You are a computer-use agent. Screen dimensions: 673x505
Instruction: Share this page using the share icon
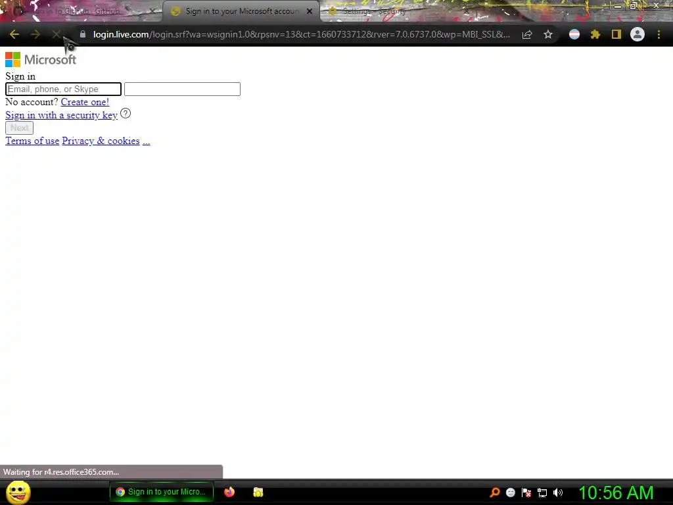coord(527,34)
